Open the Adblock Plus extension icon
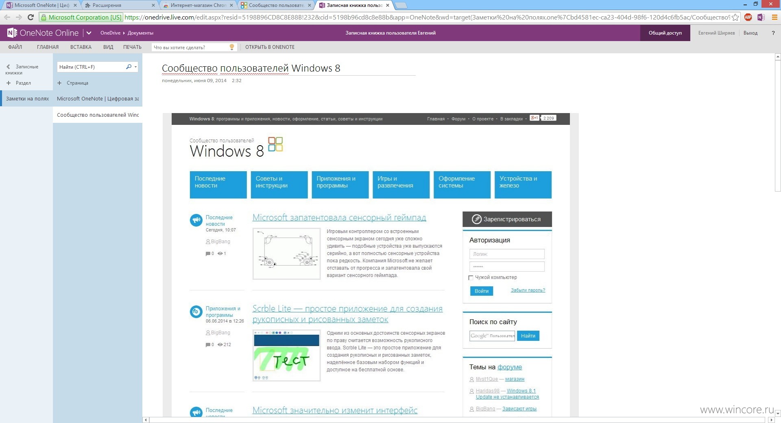The height and width of the screenshot is (423, 781). (748, 17)
